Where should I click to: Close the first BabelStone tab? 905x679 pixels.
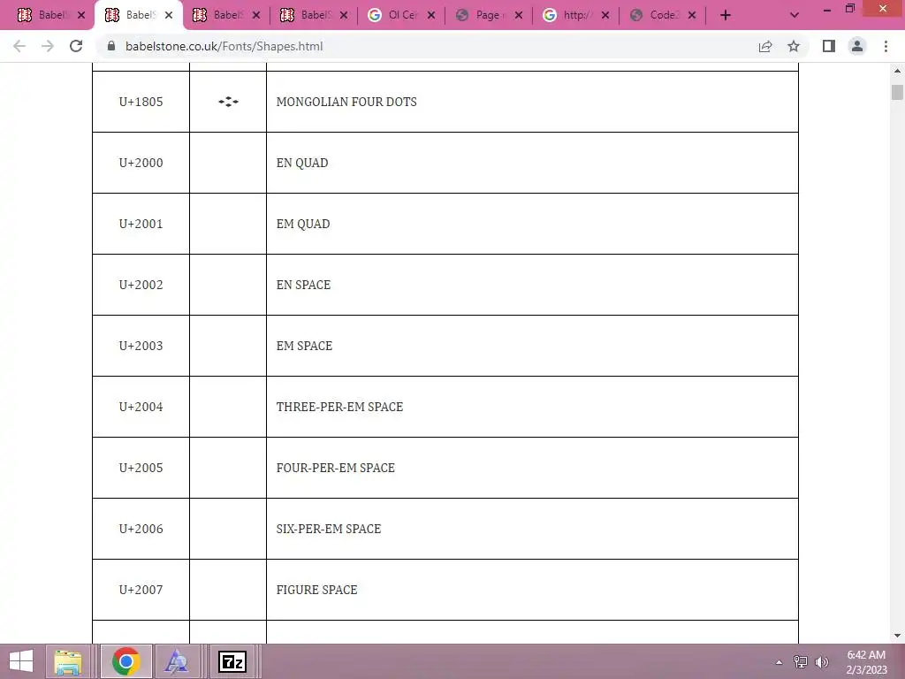point(81,16)
